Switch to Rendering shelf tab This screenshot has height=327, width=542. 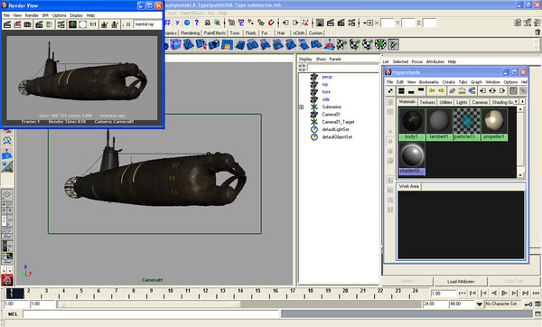[x=190, y=33]
